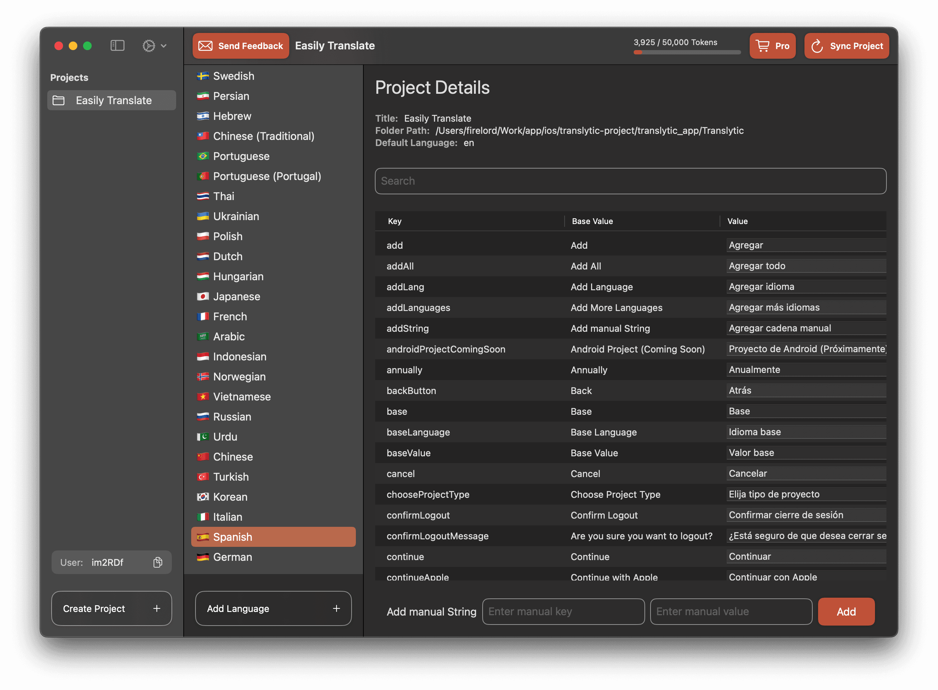Click the Create Project button
938x690 pixels.
[x=112, y=608]
